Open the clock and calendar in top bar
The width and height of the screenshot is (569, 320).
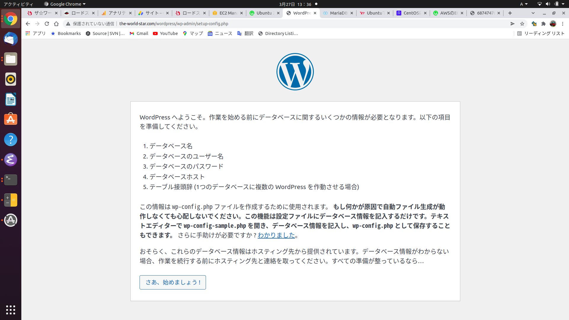click(x=295, y=4)
